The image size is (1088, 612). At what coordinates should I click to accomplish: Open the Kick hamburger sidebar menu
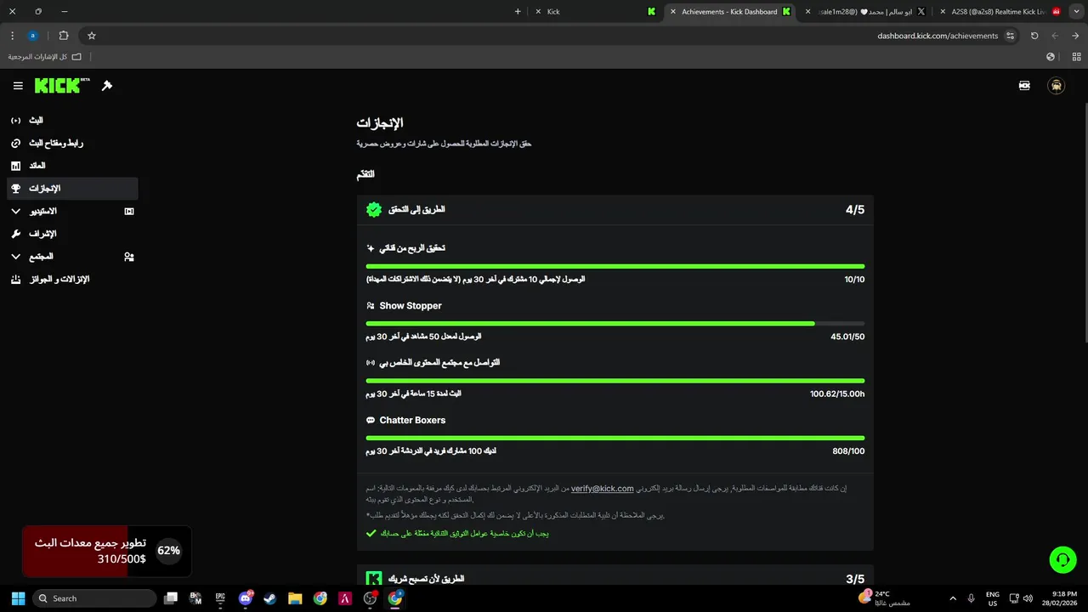tap(18, 86)
